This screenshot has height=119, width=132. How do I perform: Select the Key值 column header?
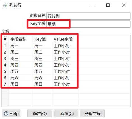pyautogui.click(x=42, y=39)
